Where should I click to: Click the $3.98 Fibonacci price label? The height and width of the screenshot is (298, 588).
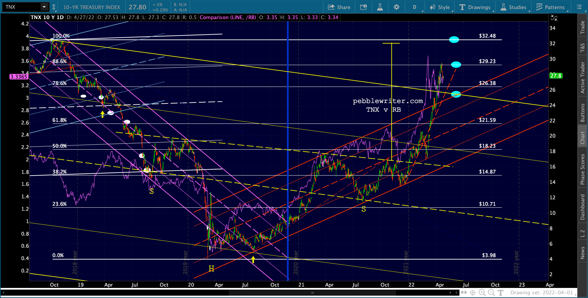click(x=489, y=255)
